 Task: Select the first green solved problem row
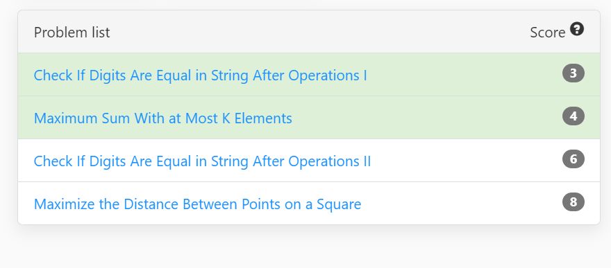(x=309, y=75)
